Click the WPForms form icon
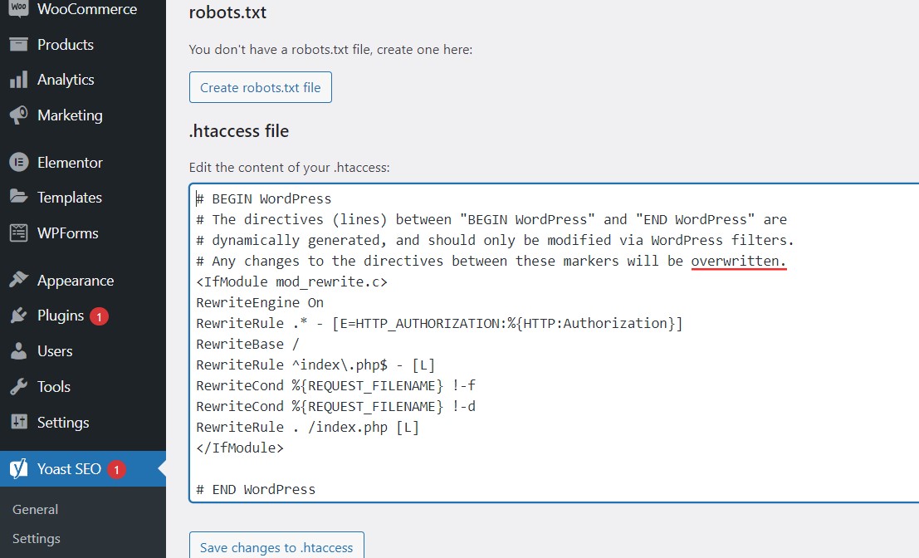The height and width of the screenshot is (558, 919). 19,232
